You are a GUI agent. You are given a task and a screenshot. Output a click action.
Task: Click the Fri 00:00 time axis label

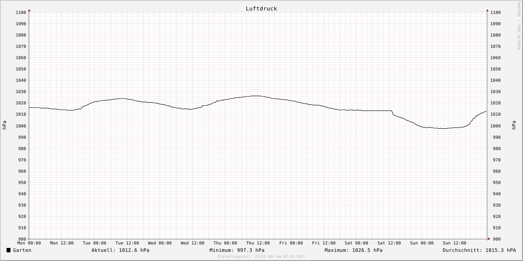[291, 243]
